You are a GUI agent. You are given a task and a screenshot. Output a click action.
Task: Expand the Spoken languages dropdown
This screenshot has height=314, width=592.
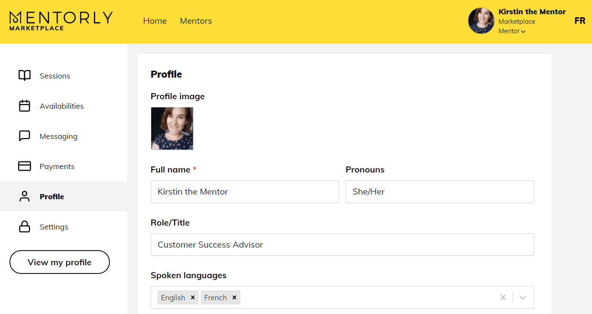click(523, 298)
